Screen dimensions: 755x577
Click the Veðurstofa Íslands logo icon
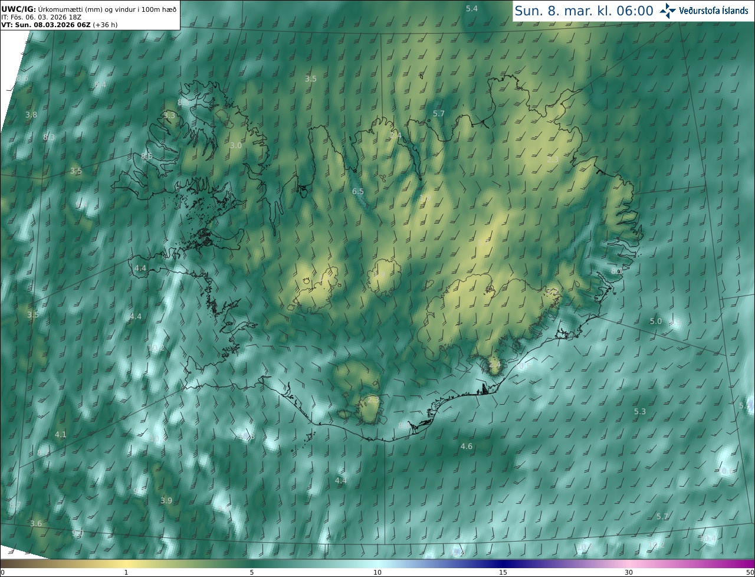point(668,10)
